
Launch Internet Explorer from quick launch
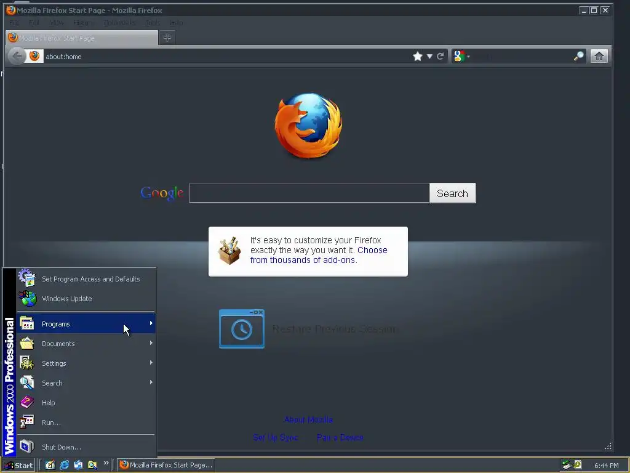coord(64,465)
